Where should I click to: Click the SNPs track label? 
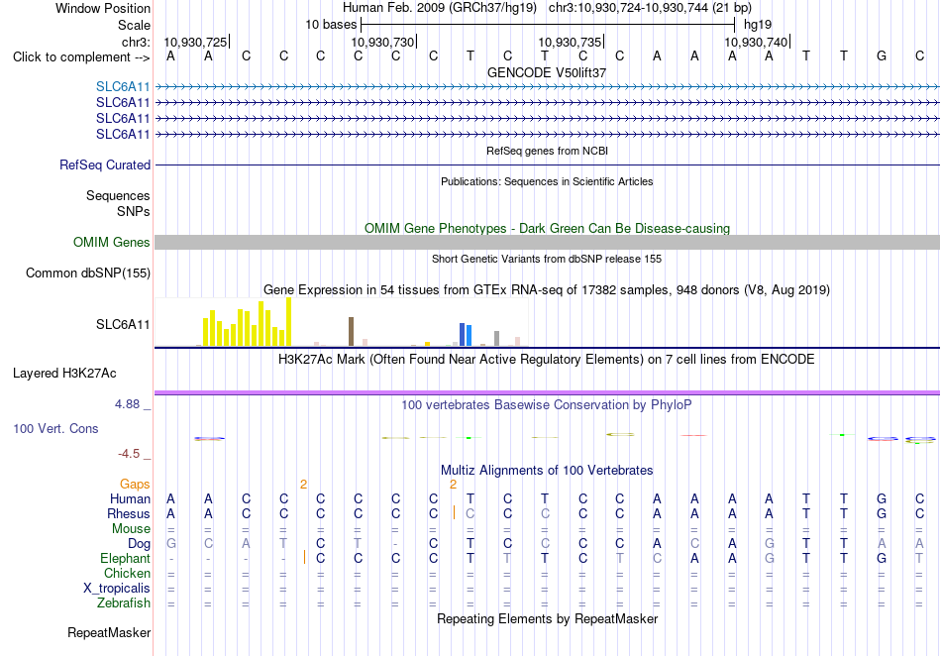coord(134,211)
